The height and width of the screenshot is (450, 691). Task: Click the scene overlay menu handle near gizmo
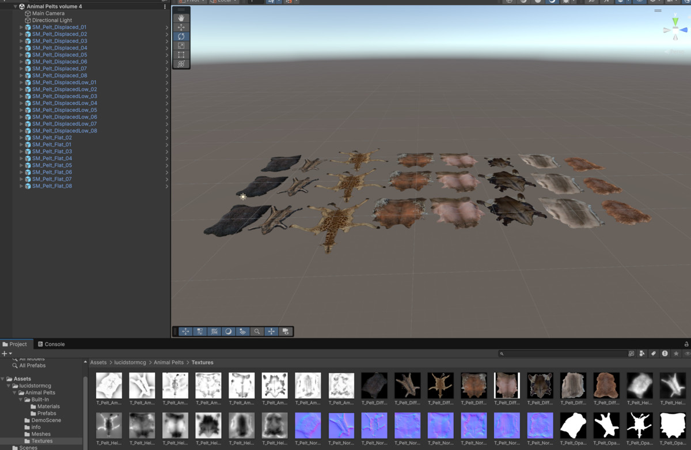[658, 10]
